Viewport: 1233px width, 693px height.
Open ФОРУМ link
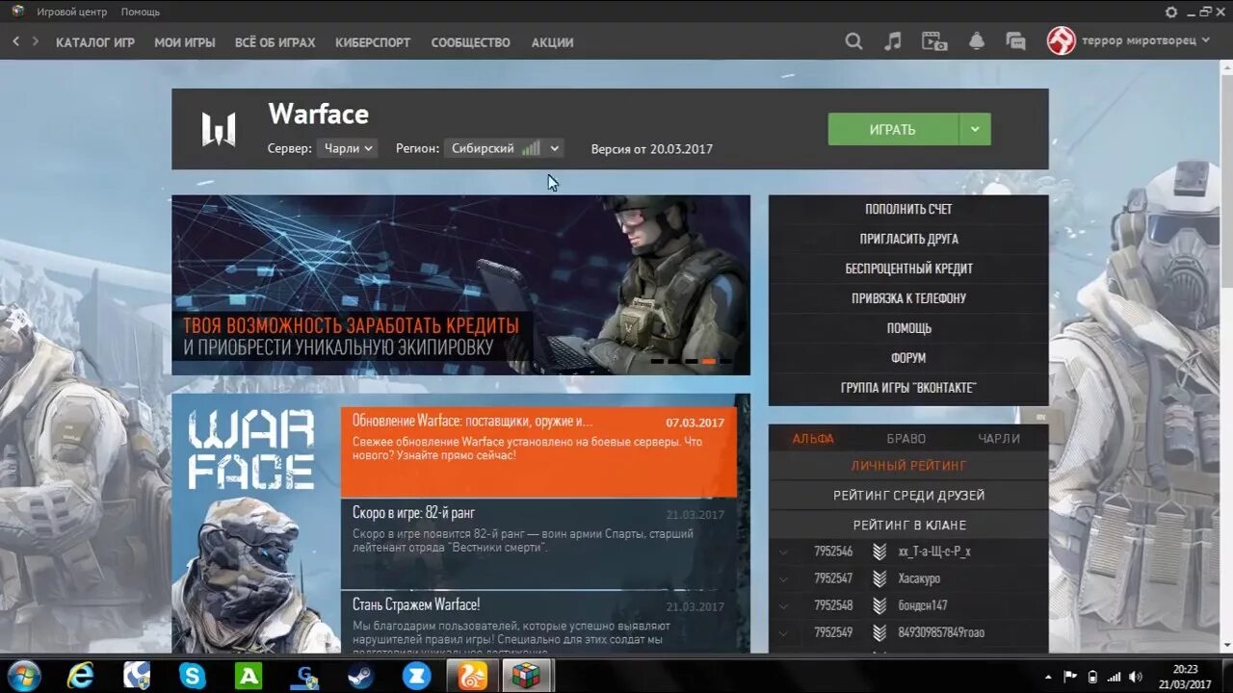(x=908, y=358)
